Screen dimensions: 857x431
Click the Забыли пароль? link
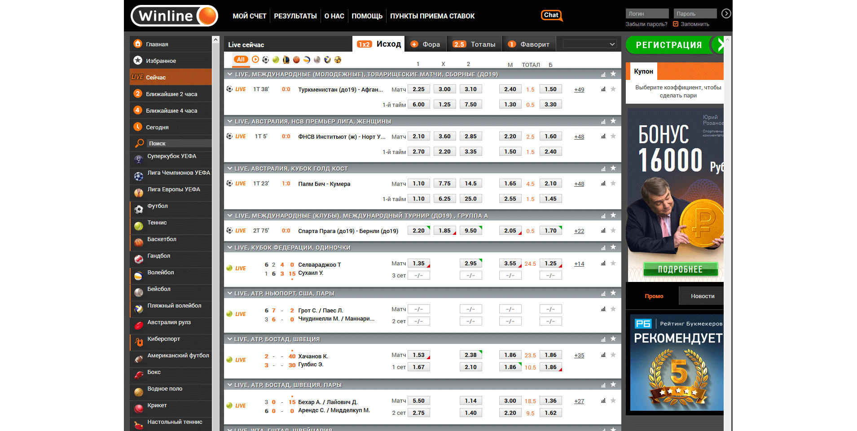(x=646, y=24)
